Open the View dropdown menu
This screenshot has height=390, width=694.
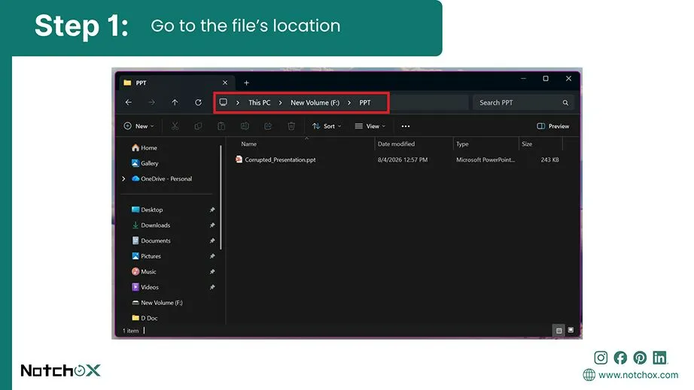click(370, 126)
